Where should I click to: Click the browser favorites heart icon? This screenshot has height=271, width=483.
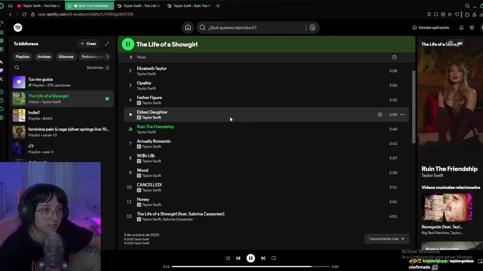[457, 14]
